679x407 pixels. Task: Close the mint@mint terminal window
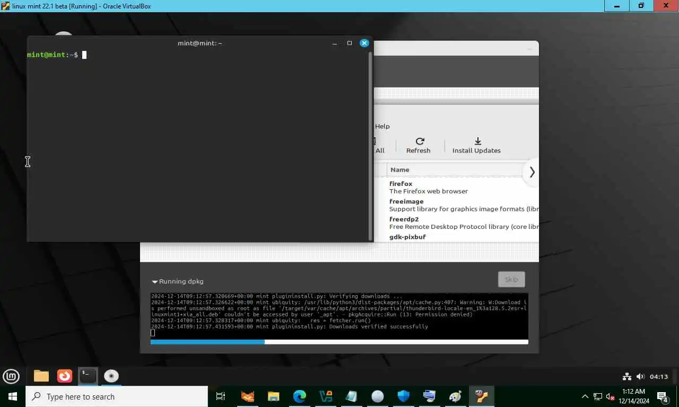click(x=364, y=43)
